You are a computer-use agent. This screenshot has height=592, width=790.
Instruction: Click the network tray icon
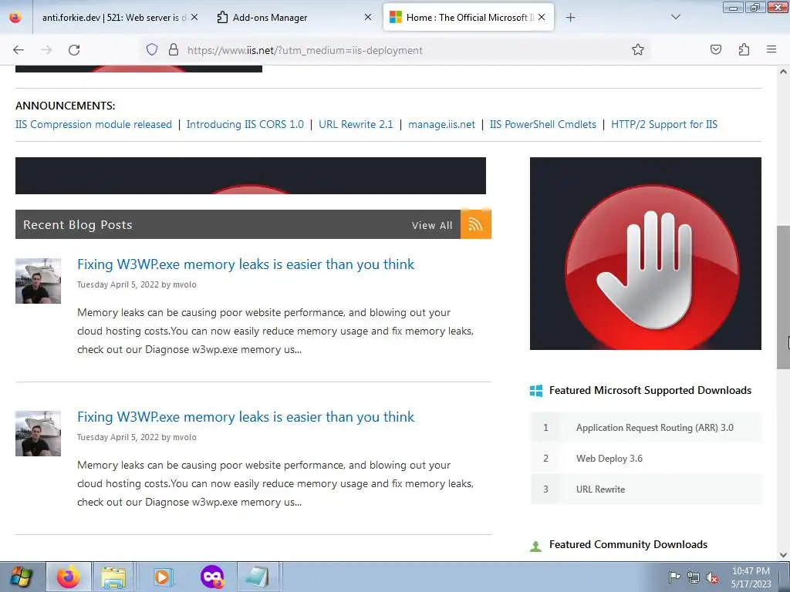point(694,577)
